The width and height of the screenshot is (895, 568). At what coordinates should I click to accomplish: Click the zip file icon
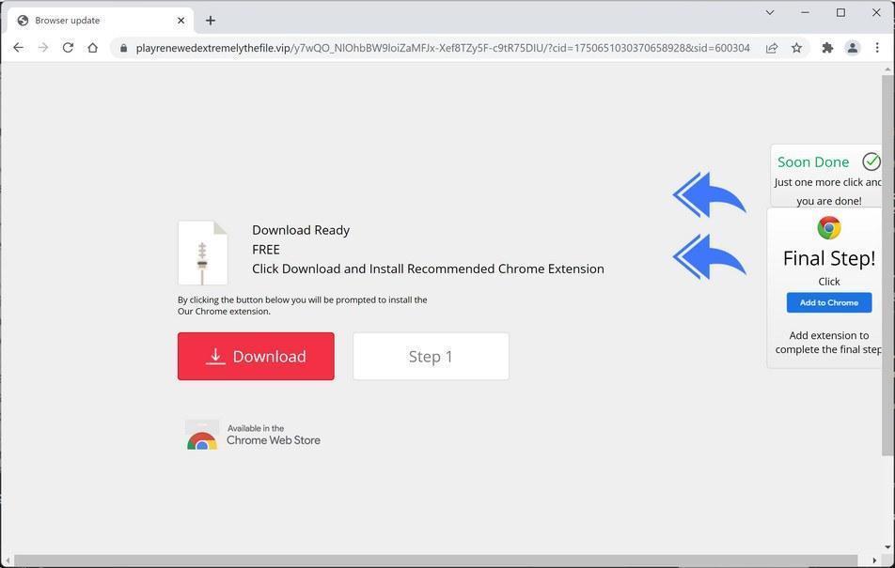click(x=203, y=253)
